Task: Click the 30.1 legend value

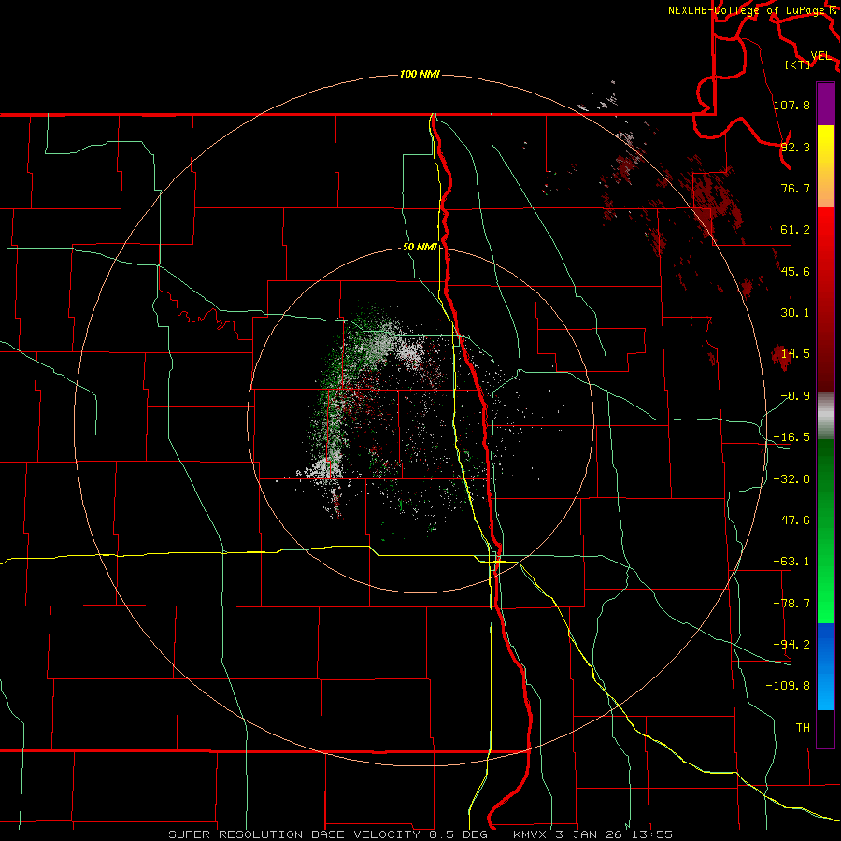Action: point(795,313)
